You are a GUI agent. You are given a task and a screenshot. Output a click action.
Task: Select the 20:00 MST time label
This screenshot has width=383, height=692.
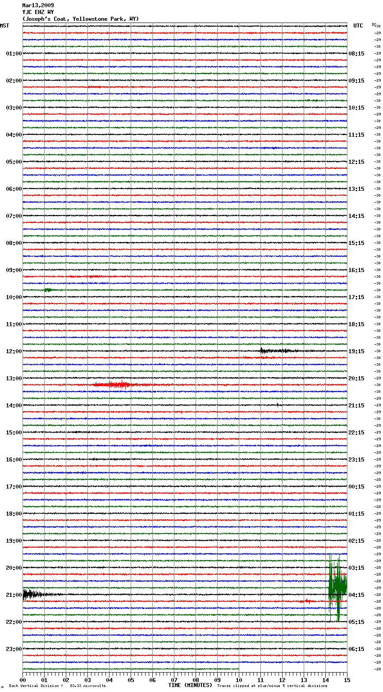pyautogui.click(x=14, y=568)
